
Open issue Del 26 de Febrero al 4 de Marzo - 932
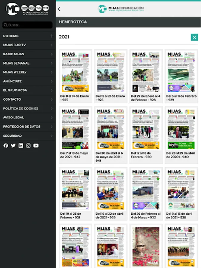point(146,194)
